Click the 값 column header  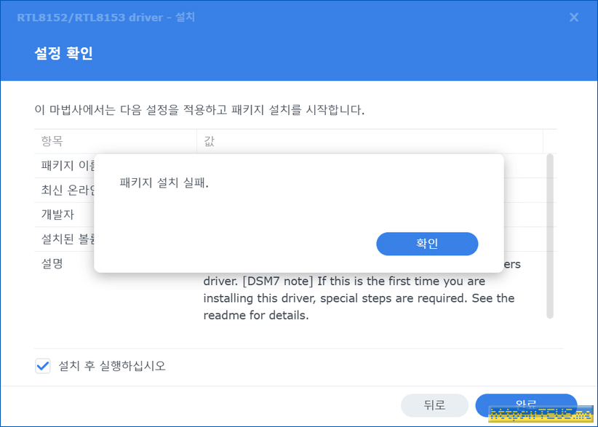point(210,141)
